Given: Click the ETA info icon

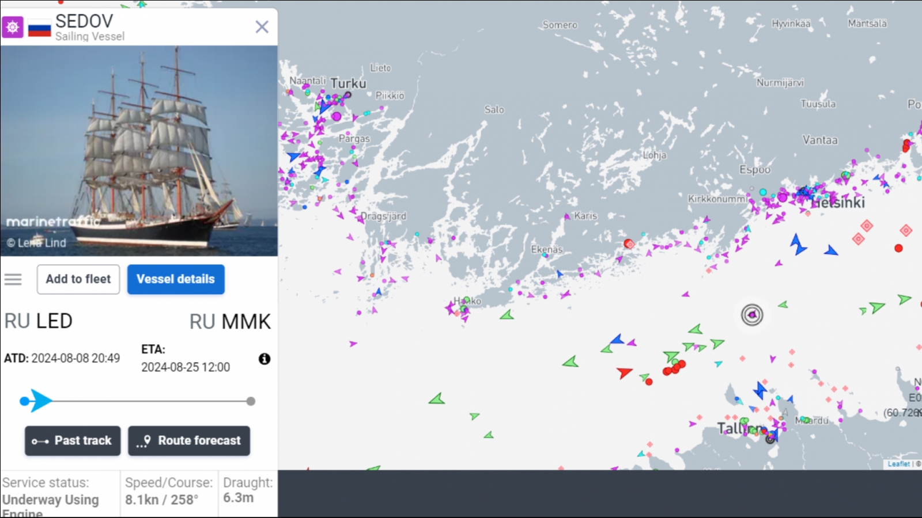Looking at the screenshot, I should 264,359.
